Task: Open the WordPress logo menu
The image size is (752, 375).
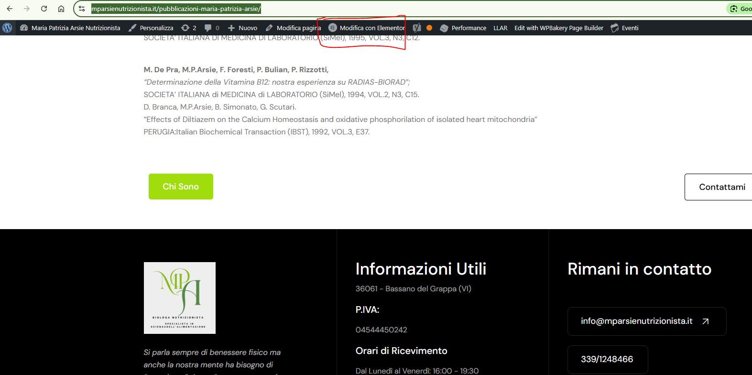Action: (x=7, y=28)
